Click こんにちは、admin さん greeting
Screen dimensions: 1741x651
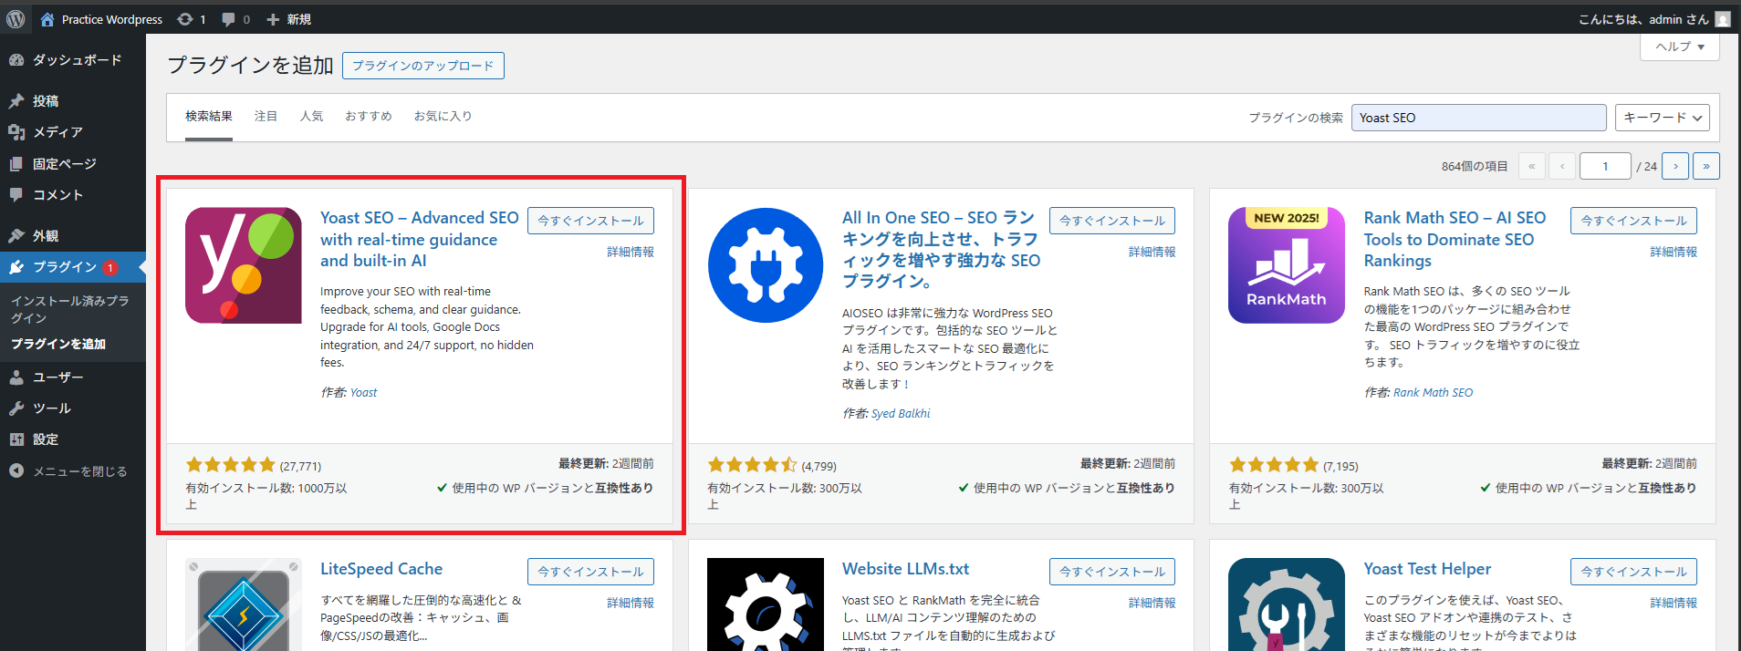[x=1643, y=19]
